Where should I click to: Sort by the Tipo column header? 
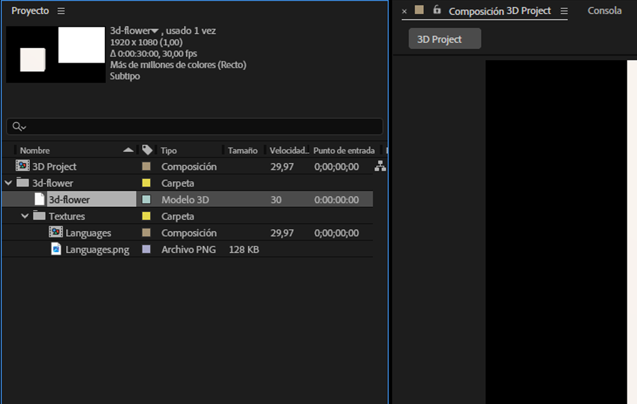[169, 151]
